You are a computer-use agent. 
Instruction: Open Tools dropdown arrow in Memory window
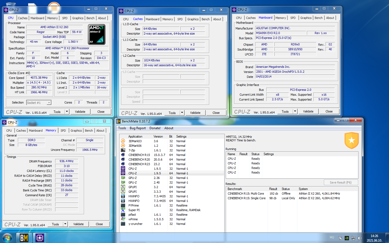tap(65, 224)
